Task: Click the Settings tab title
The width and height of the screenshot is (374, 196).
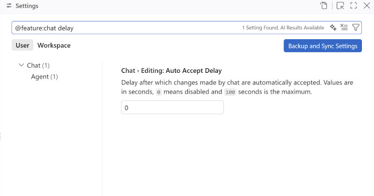Action: coord(27,6)
